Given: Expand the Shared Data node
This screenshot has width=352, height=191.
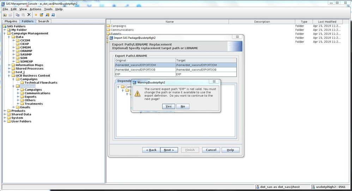Looking at the screenshot, I should point(5,114).
